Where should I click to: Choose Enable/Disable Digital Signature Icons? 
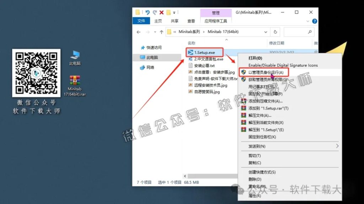point(283,65)
